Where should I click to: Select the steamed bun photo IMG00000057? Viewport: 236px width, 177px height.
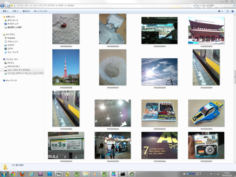point(112,67)
